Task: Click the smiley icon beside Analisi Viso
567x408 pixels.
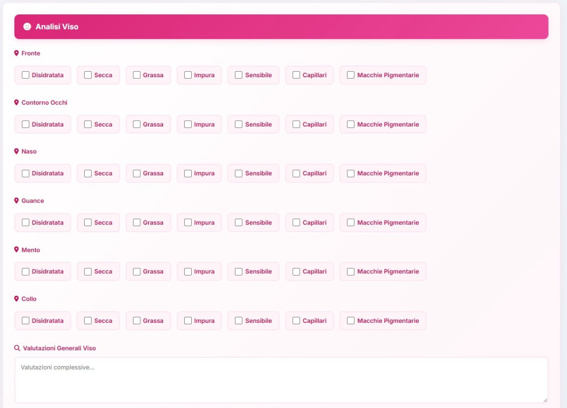Action: click(x=27, y=26)
